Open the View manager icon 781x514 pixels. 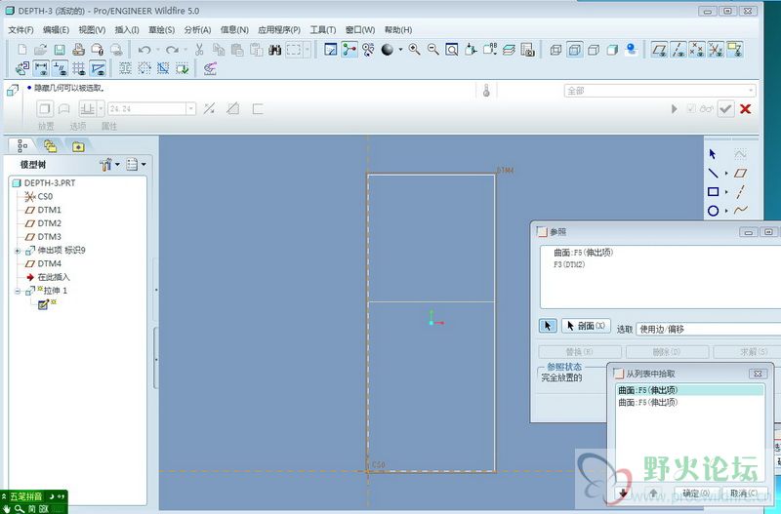pos(527,50)
